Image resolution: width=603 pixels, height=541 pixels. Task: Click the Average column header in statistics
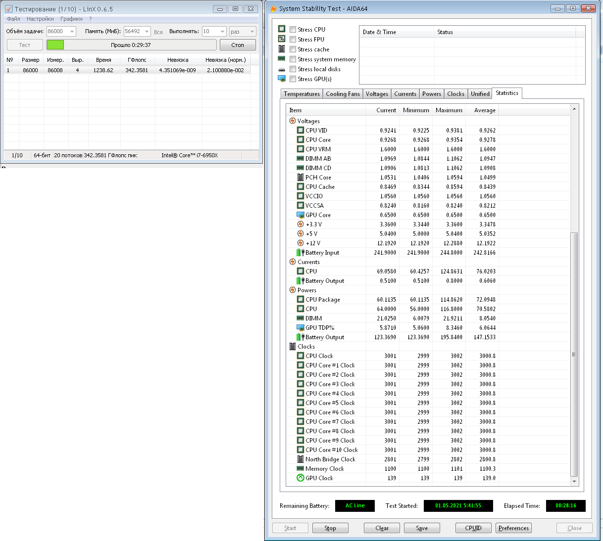[482, 110]
